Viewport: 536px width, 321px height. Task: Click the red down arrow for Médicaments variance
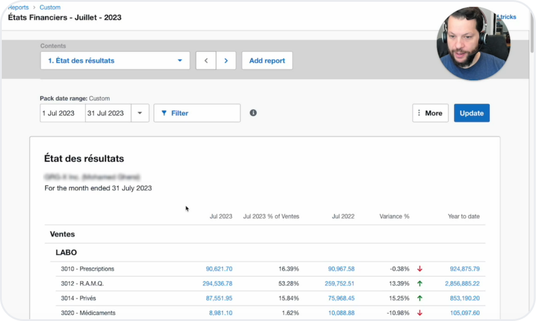click(420, 313)
